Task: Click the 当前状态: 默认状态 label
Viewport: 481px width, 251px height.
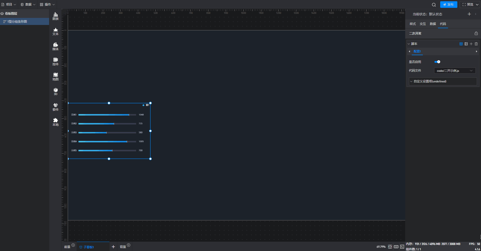Action: coord(427,14)
